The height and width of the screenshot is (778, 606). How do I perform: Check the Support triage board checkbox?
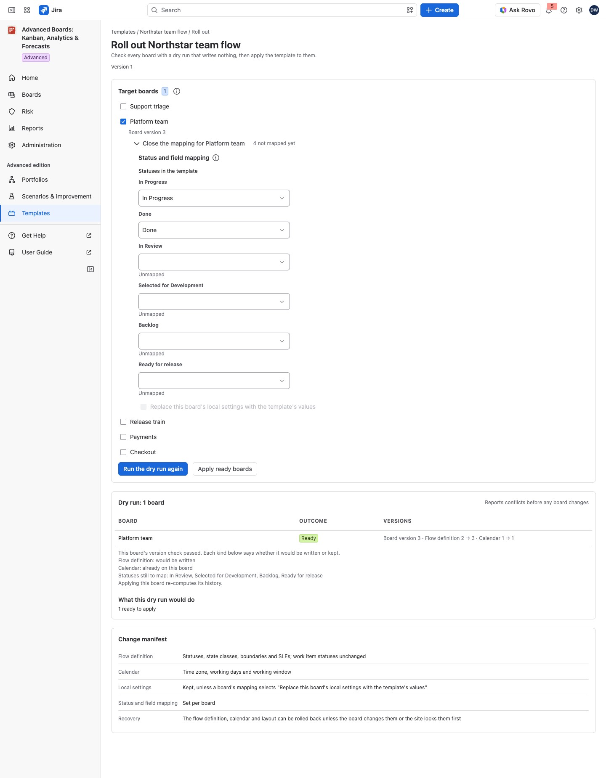point(123,106)
